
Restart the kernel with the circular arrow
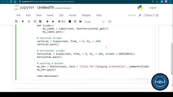(75, 22)
